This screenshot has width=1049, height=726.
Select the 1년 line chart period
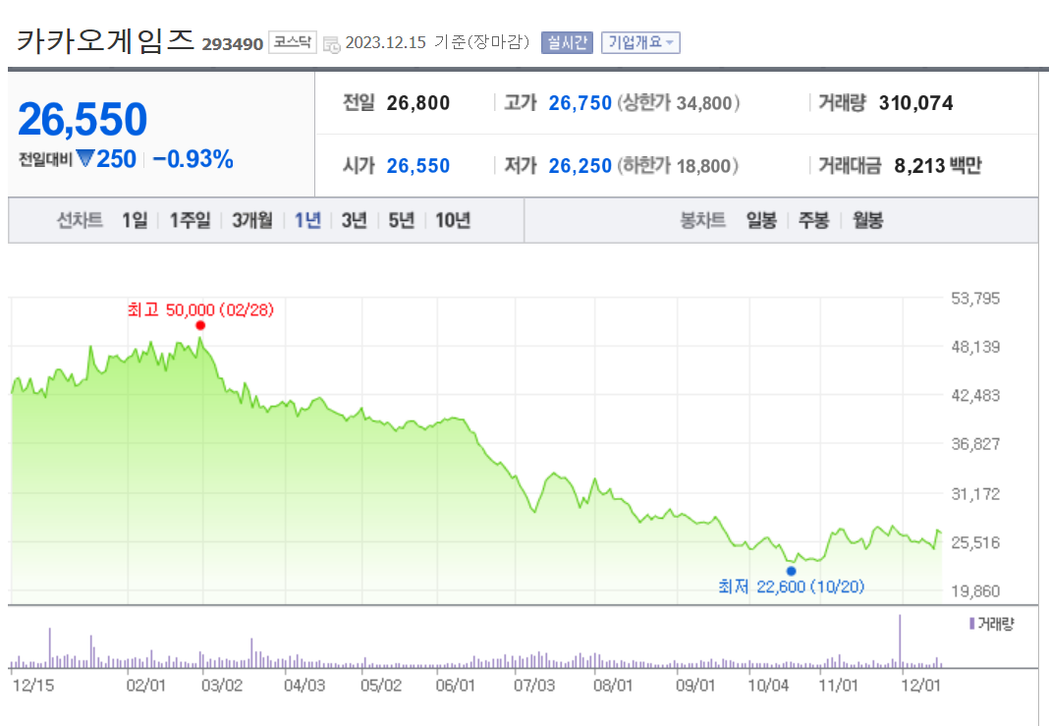[307, 220]
